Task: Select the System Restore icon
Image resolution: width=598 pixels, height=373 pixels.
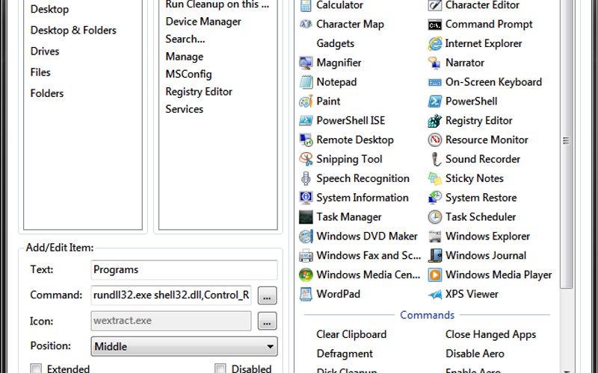Action: point(435,198)
